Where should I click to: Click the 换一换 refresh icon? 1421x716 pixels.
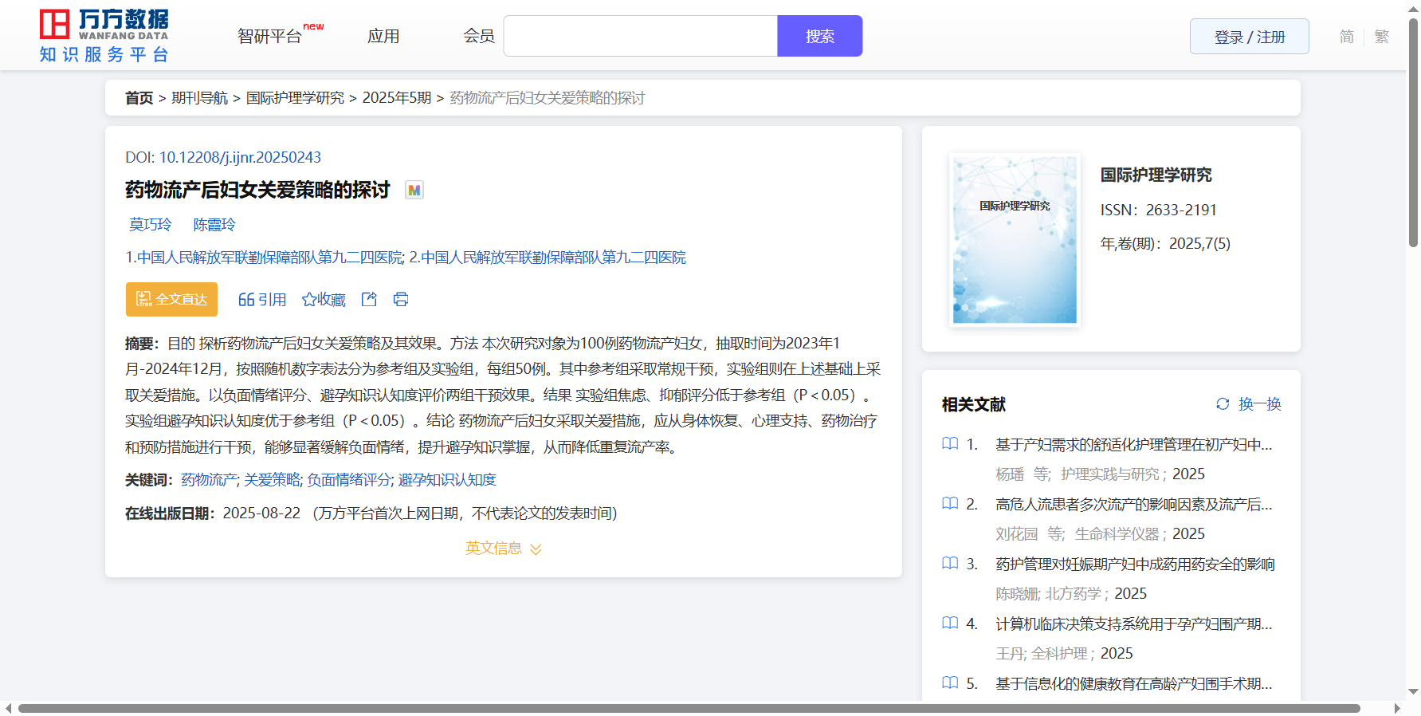pyautogui.click(x=1223, y=404)
